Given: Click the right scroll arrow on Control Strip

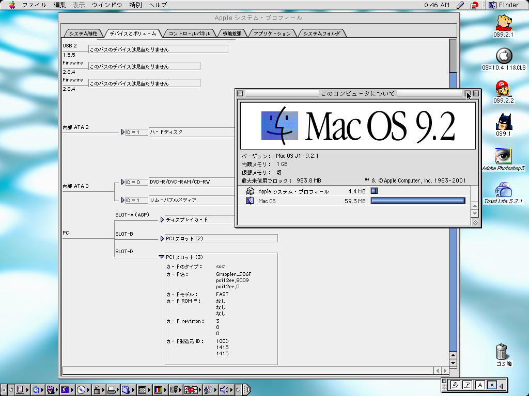Looking at the screenshot, I should (x=238, y=390).
